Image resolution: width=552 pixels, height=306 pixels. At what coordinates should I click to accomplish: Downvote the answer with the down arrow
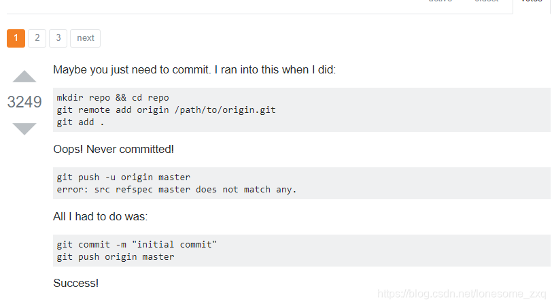(x=24, y=129)
